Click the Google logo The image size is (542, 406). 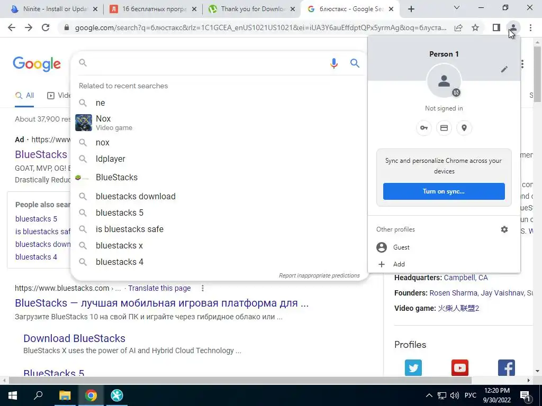pos(37,64)
